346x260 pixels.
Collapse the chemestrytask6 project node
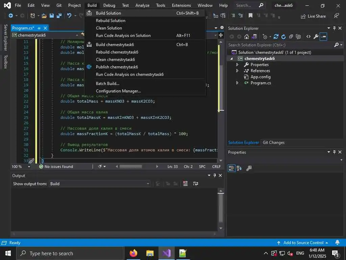click(x=231, y=59)
